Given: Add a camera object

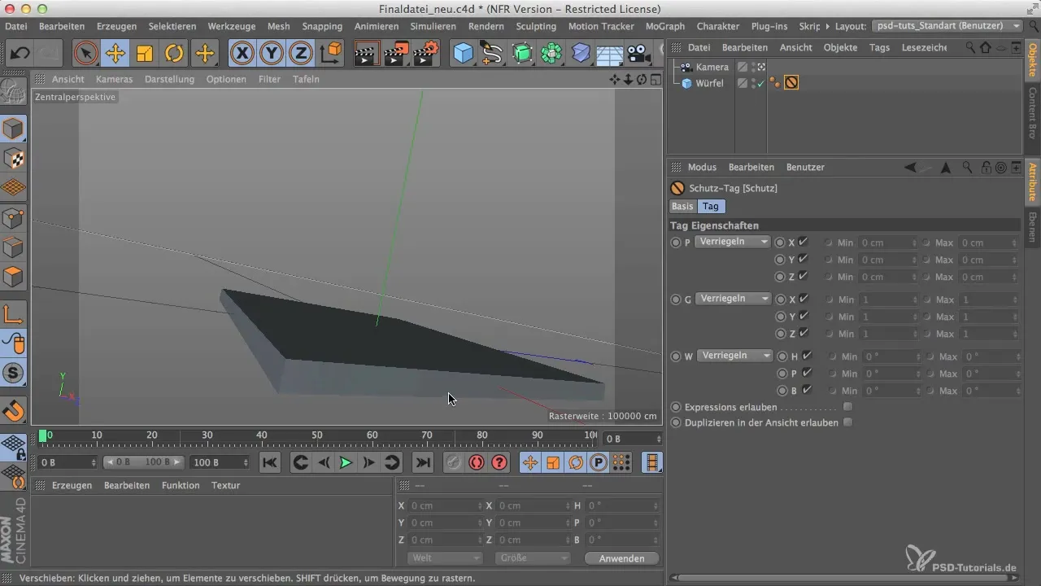Looking at the screenshot, I should tap(639, 54).
